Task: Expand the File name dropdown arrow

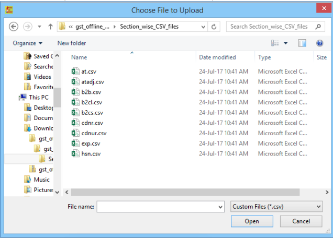Action: (220, 207)
